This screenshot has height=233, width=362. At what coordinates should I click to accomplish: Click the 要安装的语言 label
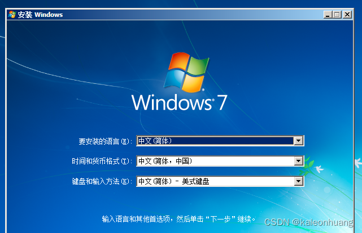click(105, 141)
